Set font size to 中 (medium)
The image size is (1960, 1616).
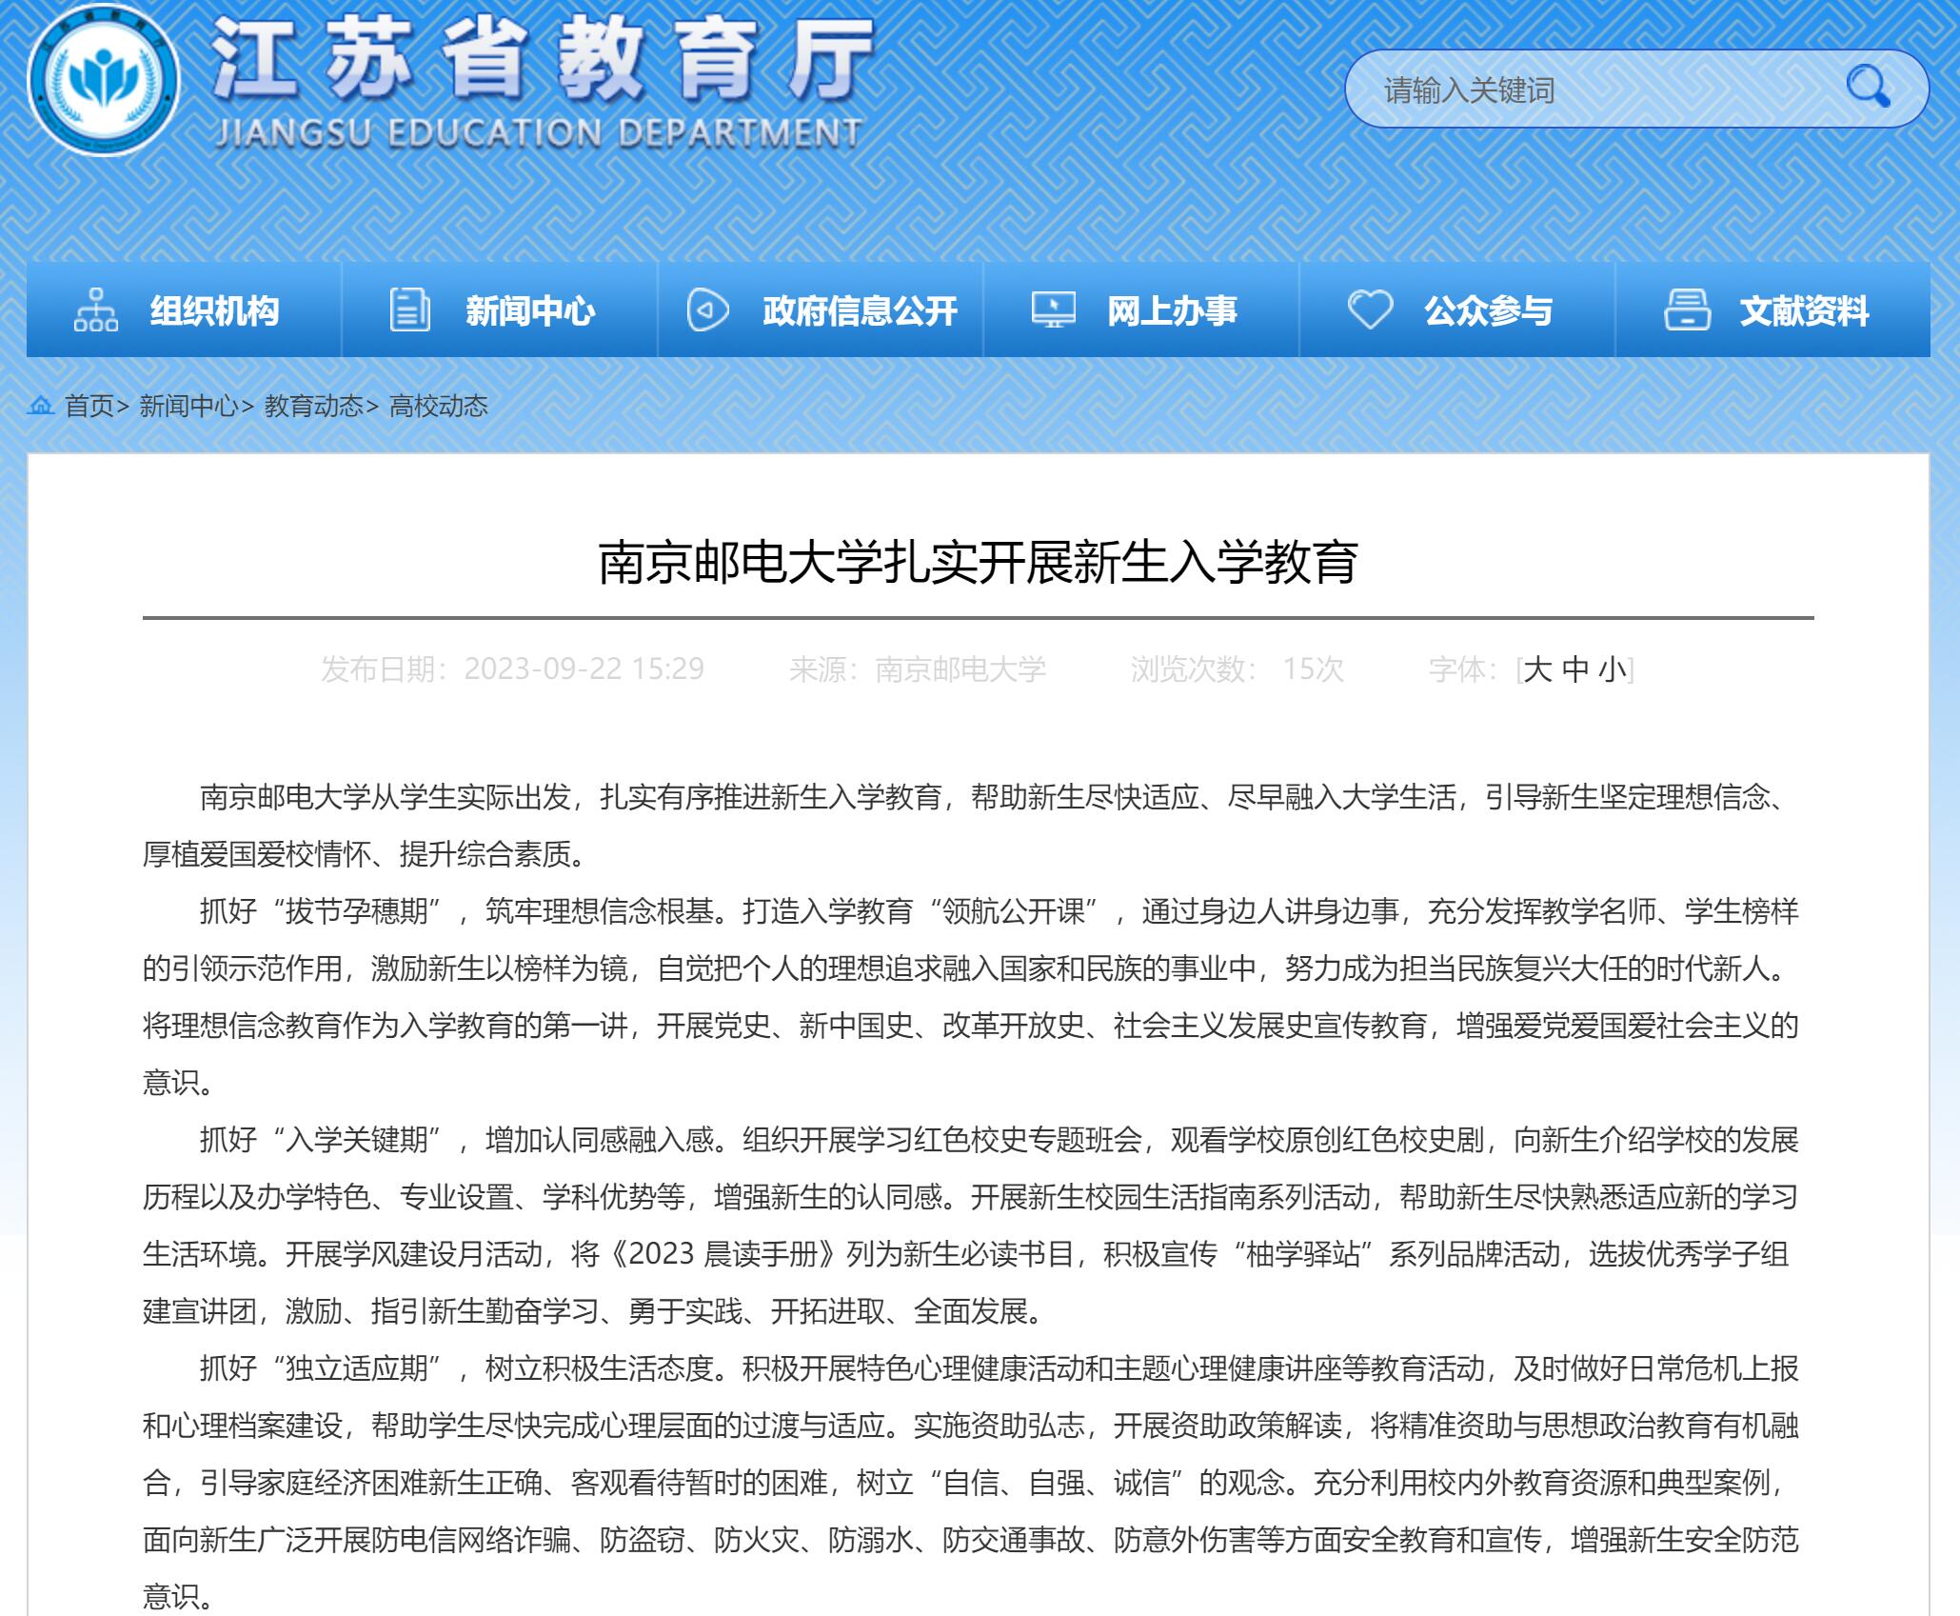click(1575, 669)
